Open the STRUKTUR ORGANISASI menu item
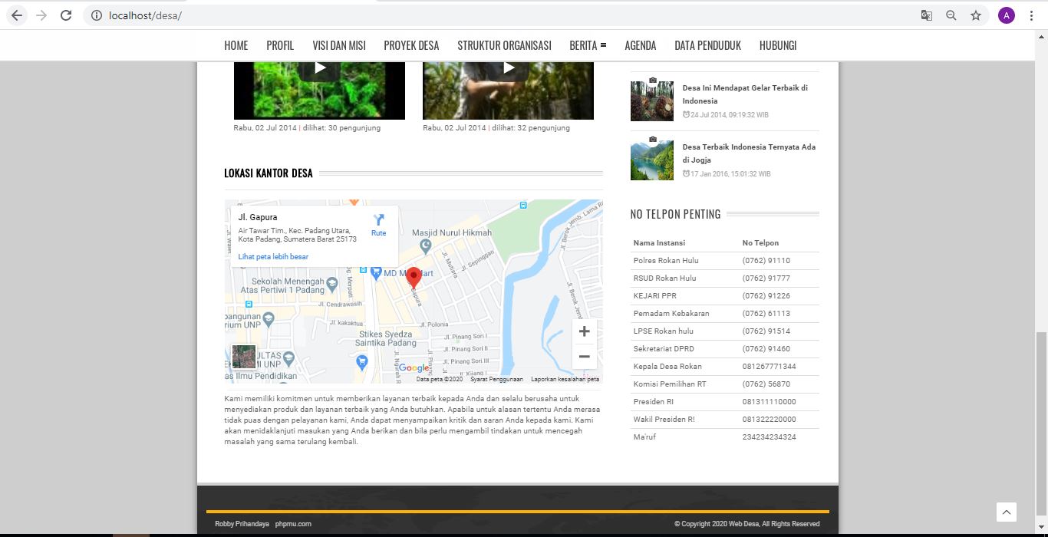Screen dimensions: 1048x537 click(504, 45)
